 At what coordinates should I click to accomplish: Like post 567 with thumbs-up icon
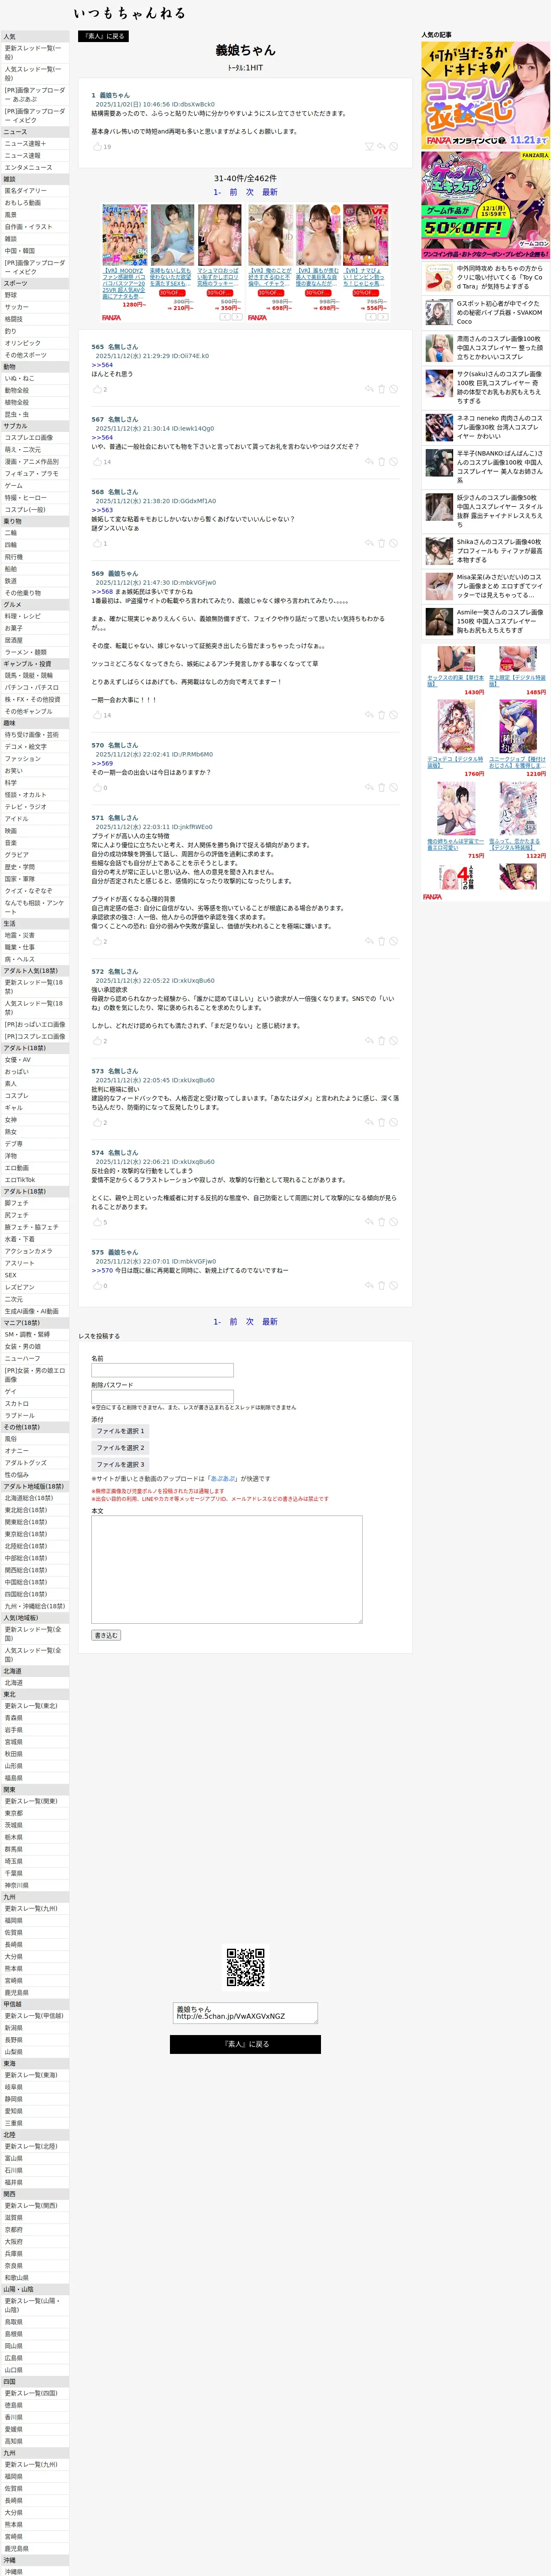[x=97, y=462]
